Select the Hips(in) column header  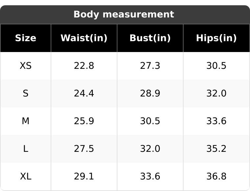(x=216, y=38)
